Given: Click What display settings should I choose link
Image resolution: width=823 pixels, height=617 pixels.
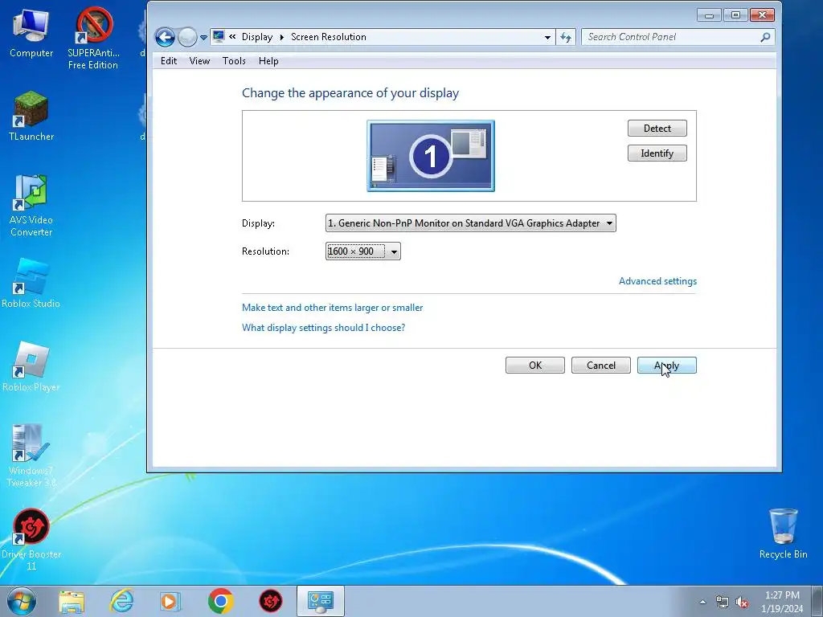Looking at the screenshot, I should (323, 328).
